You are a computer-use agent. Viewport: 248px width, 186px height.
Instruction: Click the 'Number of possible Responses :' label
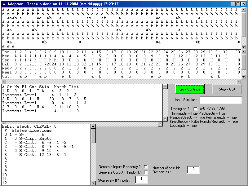click(166, 170)
